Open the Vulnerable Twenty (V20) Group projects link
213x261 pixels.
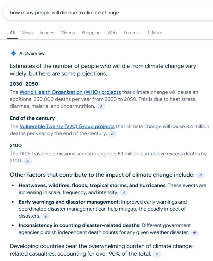[x=67, y=127]
